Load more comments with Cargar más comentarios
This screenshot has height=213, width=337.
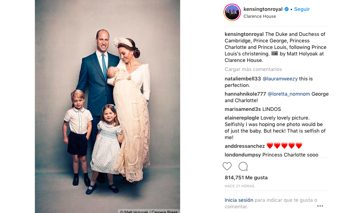tap(253, 69)
